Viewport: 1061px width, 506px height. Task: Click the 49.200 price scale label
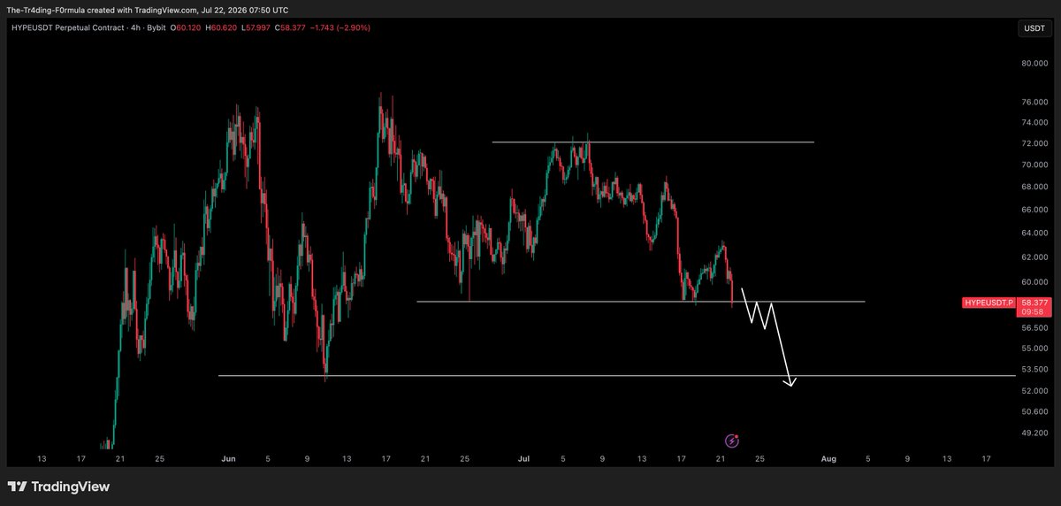pyautogui.click(x=1033, y=433)
